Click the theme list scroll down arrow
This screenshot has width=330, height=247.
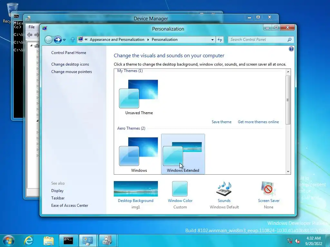pos(288,172)
